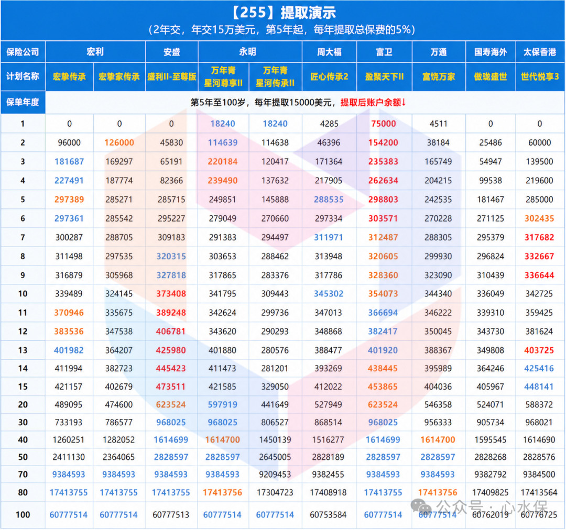The width and height of the screenshot is (566, 530).
Task: Select the red value 154200
Action: [x=383, y=142]
